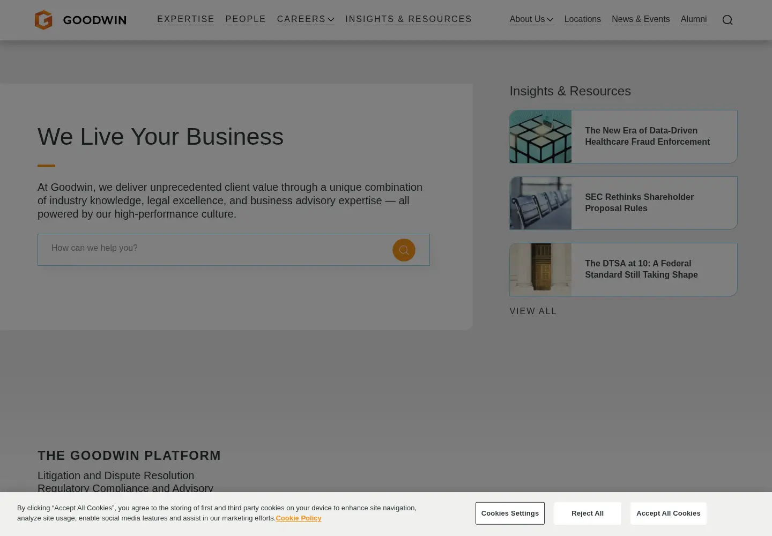
Task: Open Insights & Resources in the navigation
Action: 409,19
